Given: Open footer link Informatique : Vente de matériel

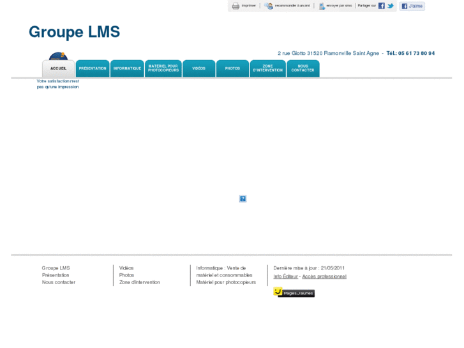Looking at the screenshot, I should 224,271.
